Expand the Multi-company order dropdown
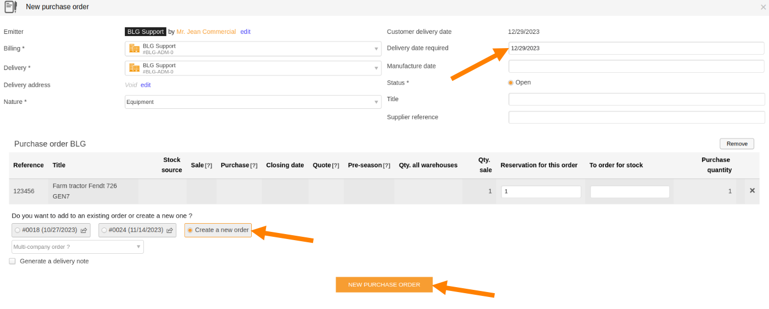 click(78, 247)
